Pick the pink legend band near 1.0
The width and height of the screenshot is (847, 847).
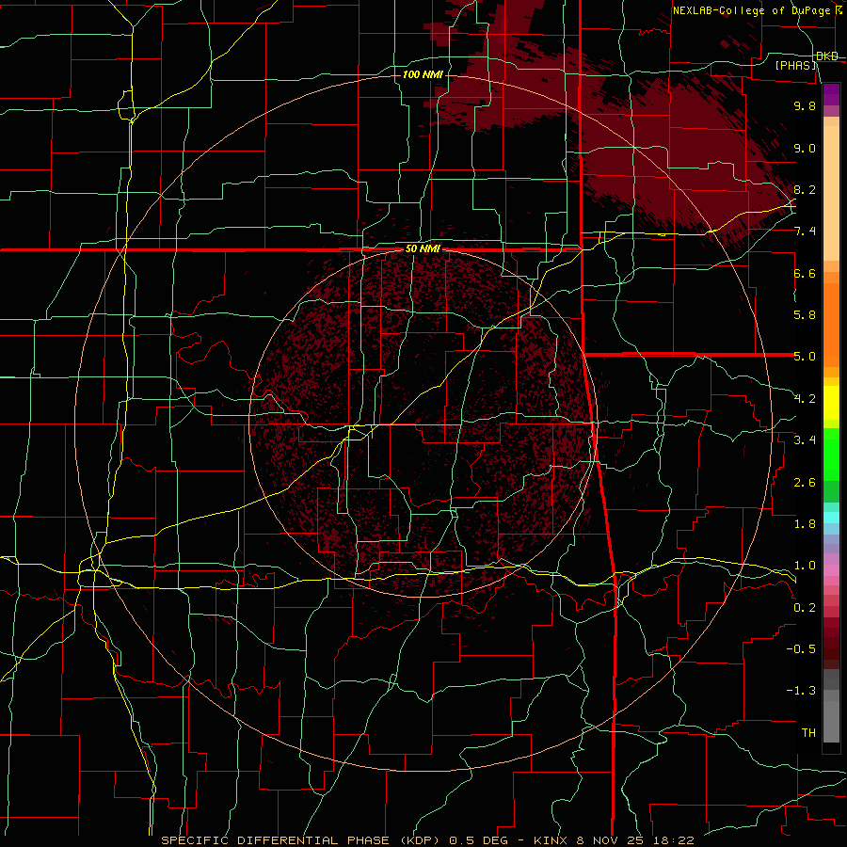click(x=831, y=570)
